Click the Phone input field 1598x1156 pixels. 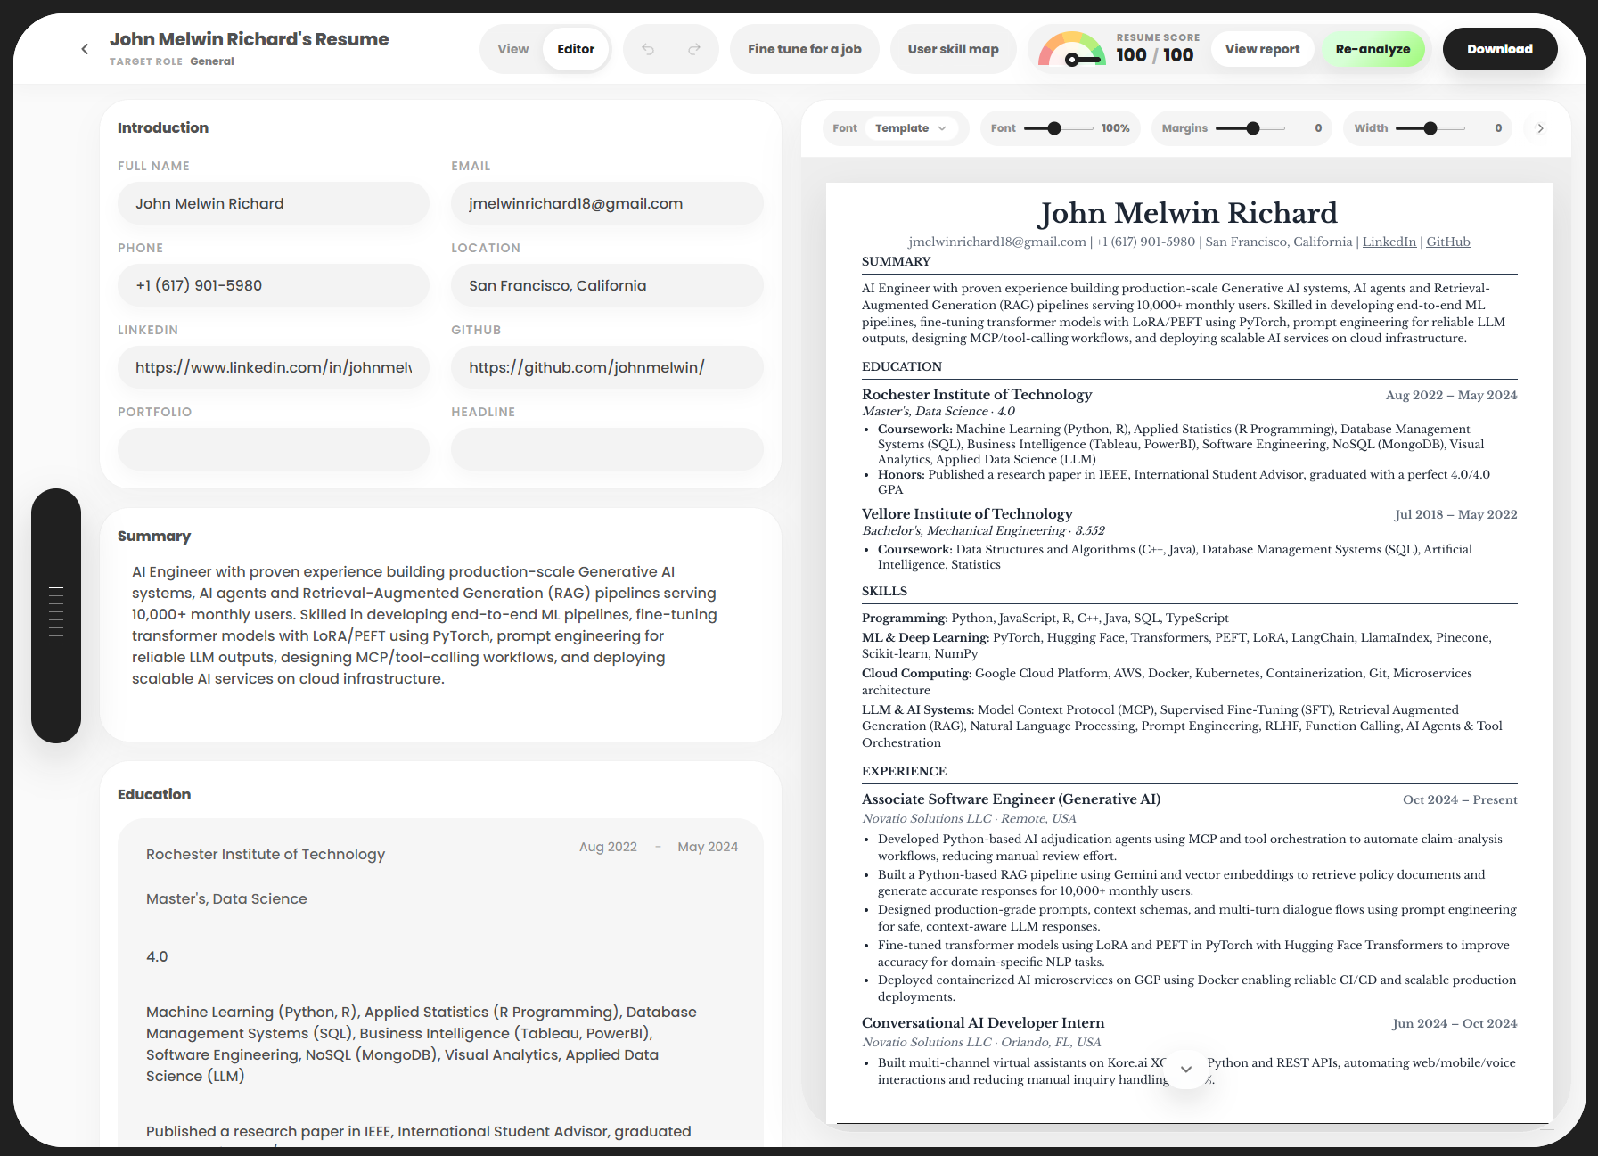[273, 285]
